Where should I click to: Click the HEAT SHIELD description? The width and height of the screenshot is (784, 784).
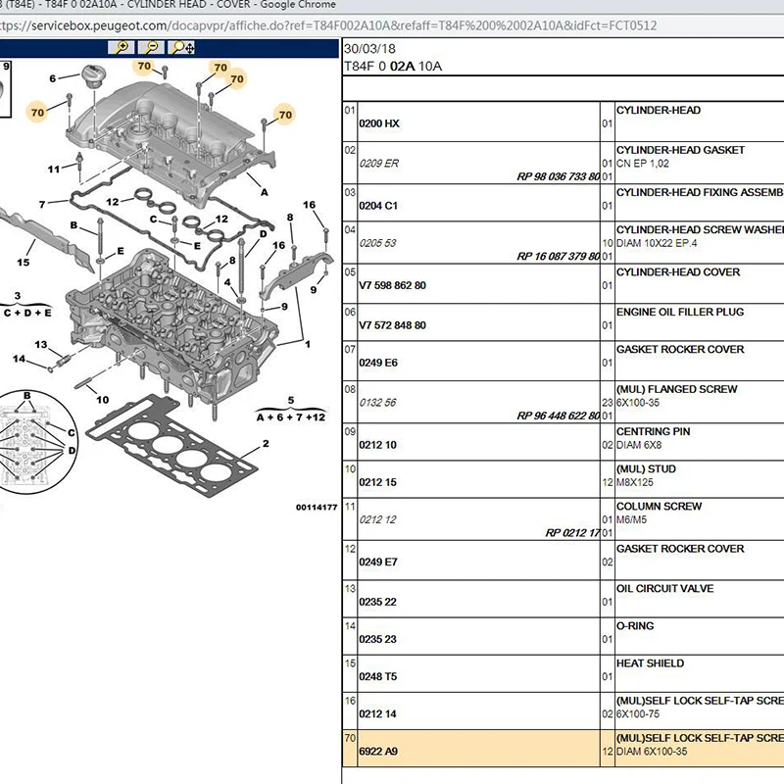[x=650, y=663]
